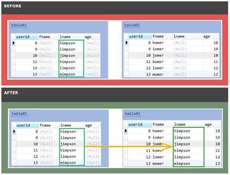Select Null age cell, row 13, BEFORE table01
Screen dimensions: 230x175
pos(93,74)
